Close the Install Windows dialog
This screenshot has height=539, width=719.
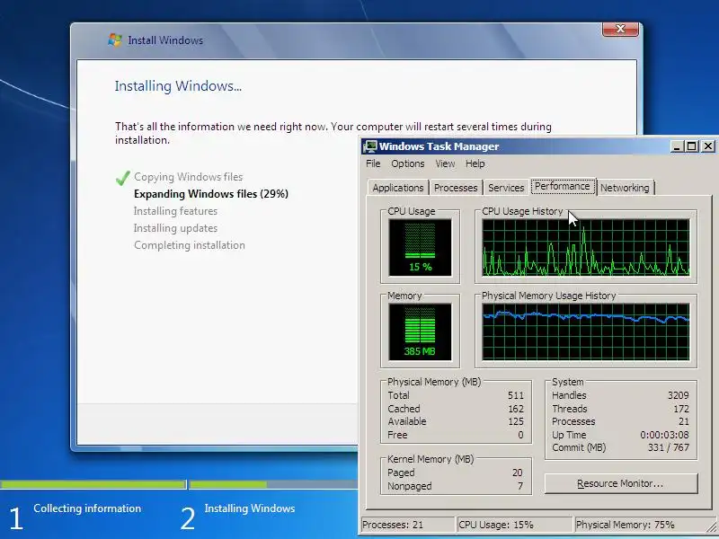coord(620,29)
